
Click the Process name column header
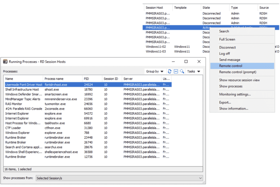(62, 79)
